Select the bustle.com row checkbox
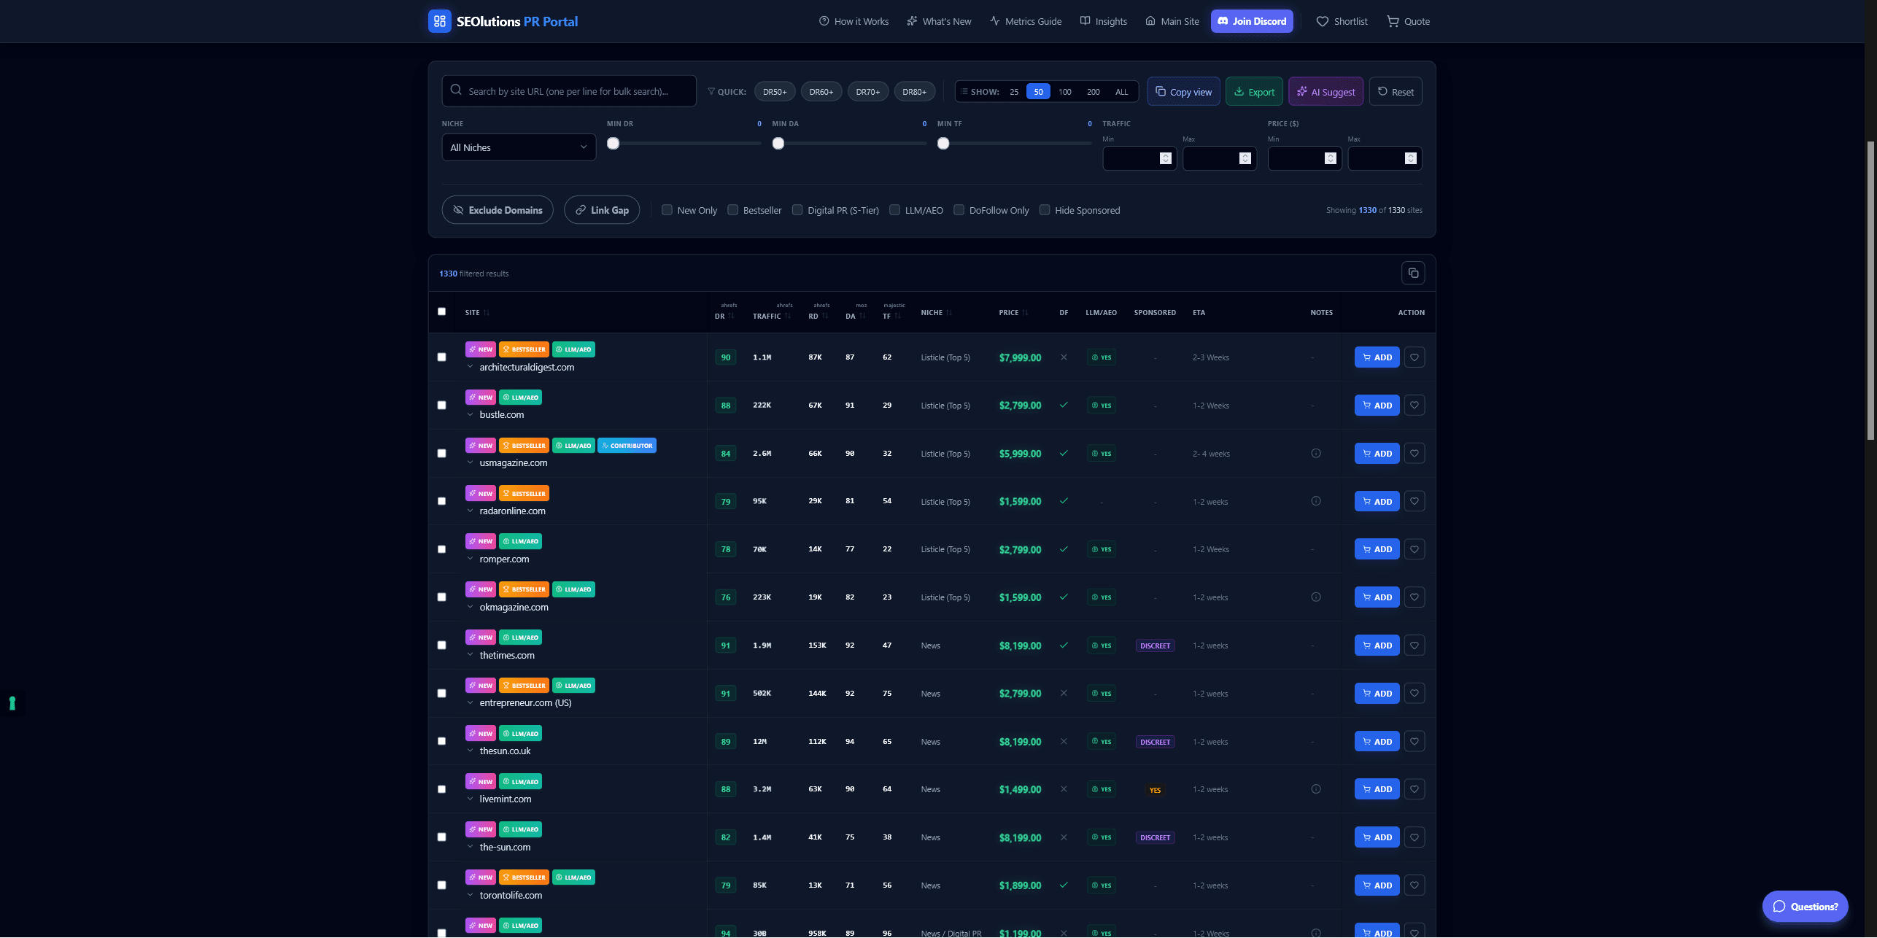1877x938 pixels. [441, 406]
